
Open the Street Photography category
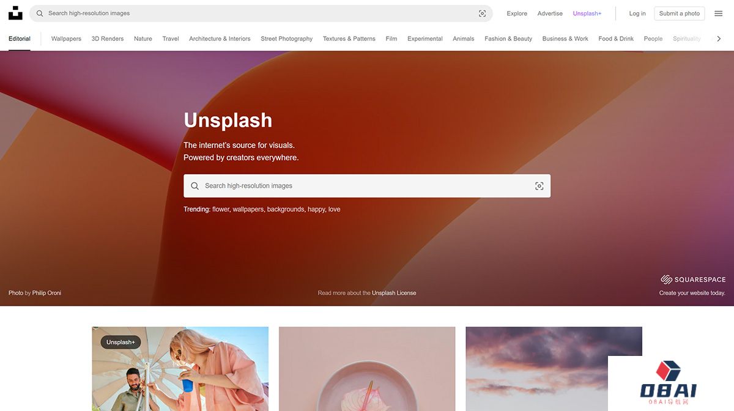click(286, 39)
